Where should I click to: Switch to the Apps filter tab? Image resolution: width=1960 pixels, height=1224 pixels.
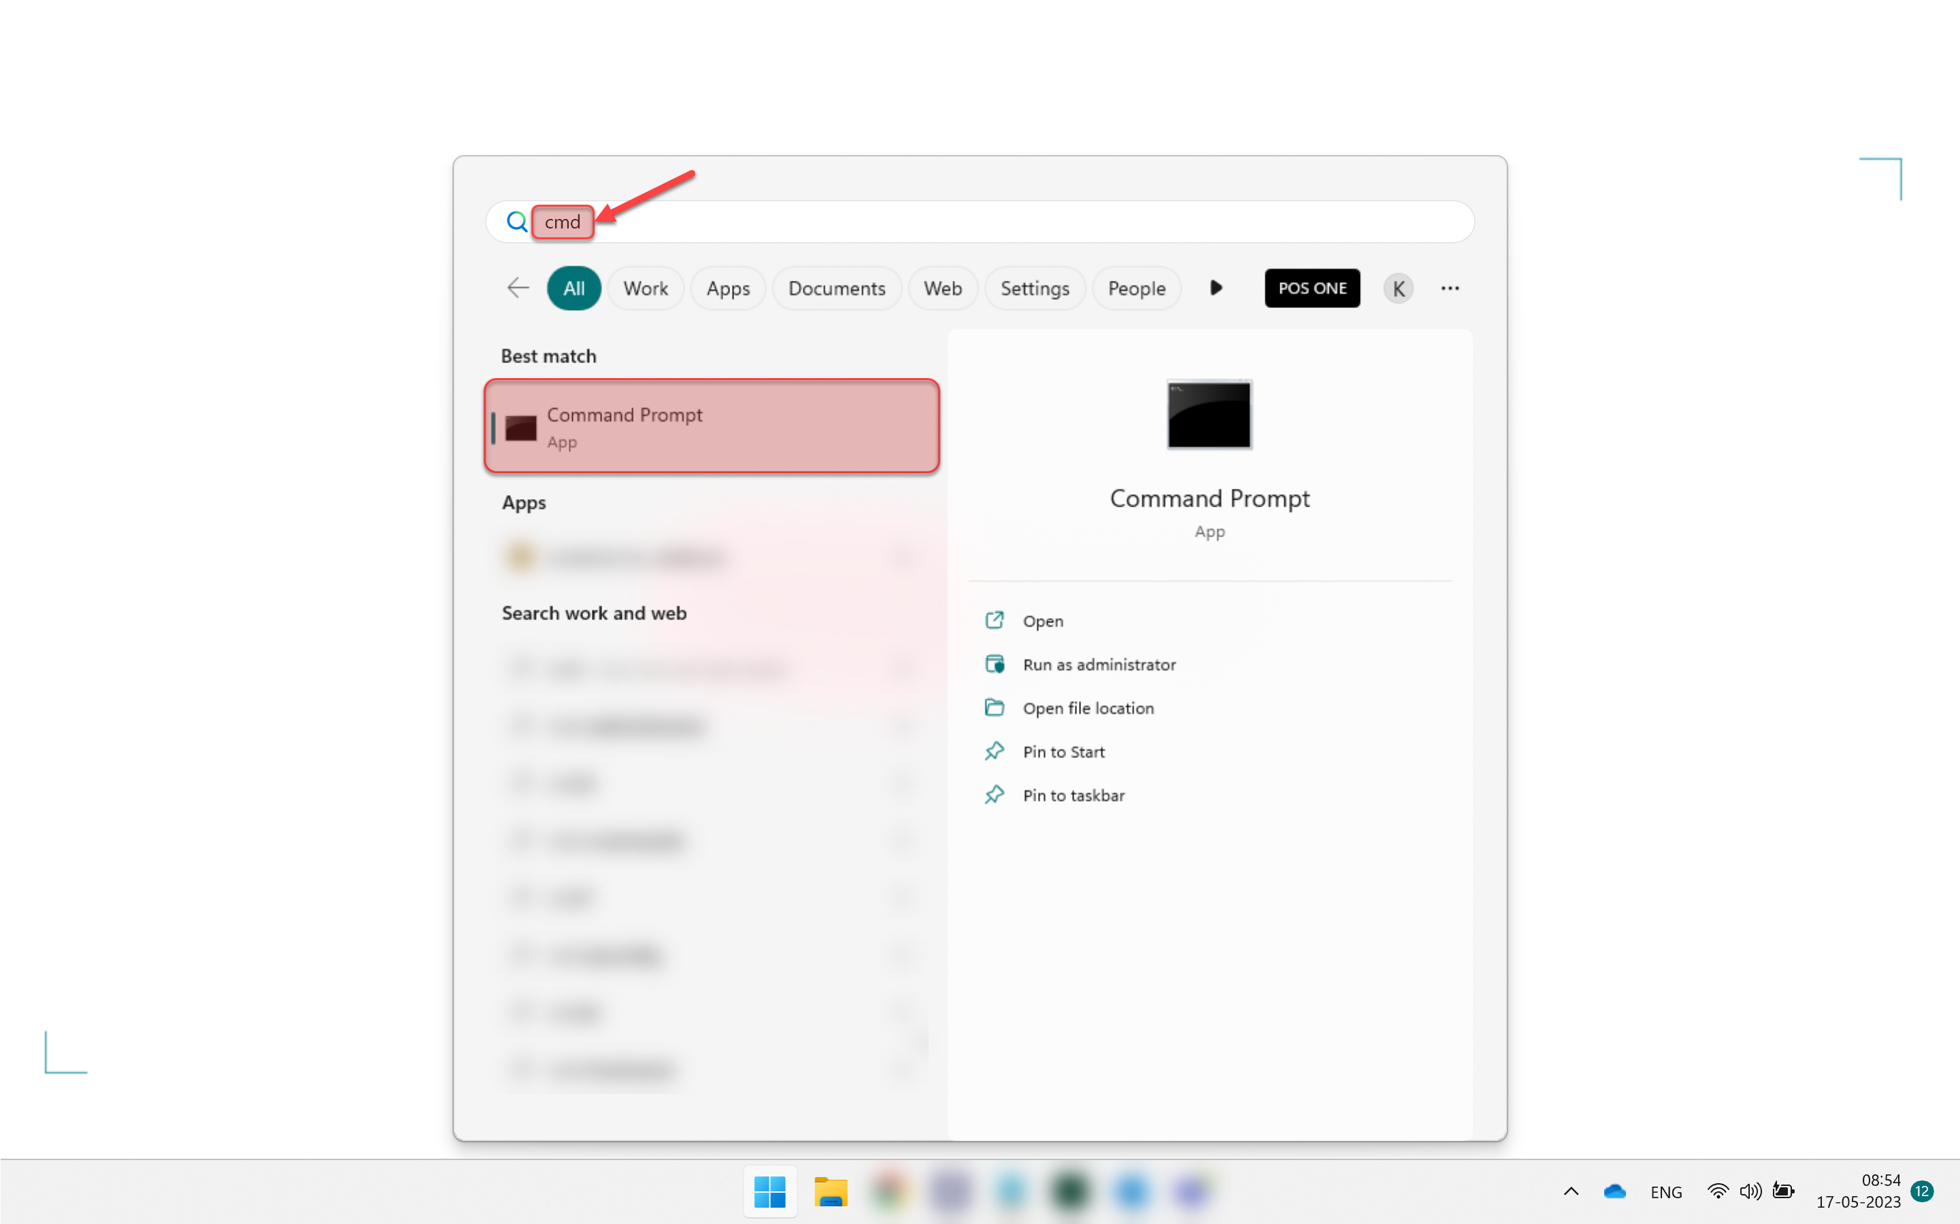(x=727, y=288)
